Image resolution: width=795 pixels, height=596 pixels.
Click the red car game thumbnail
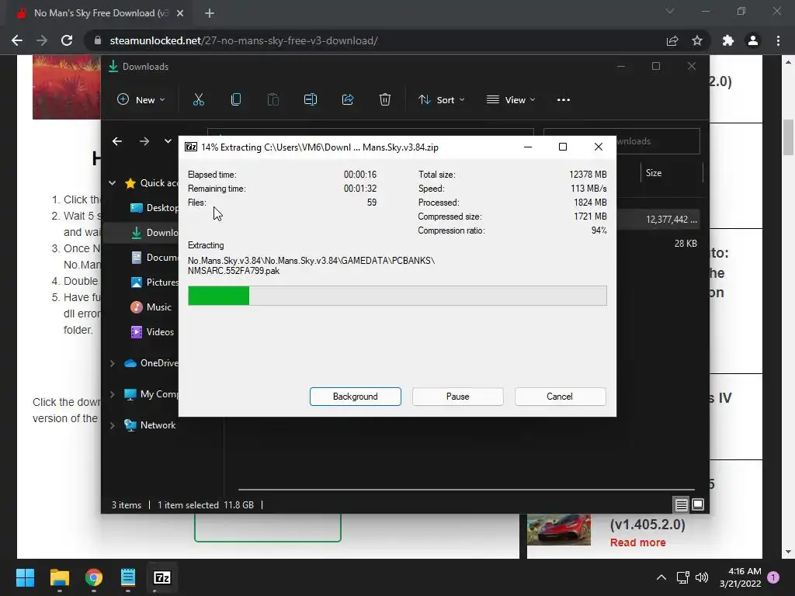coord(559,530)
